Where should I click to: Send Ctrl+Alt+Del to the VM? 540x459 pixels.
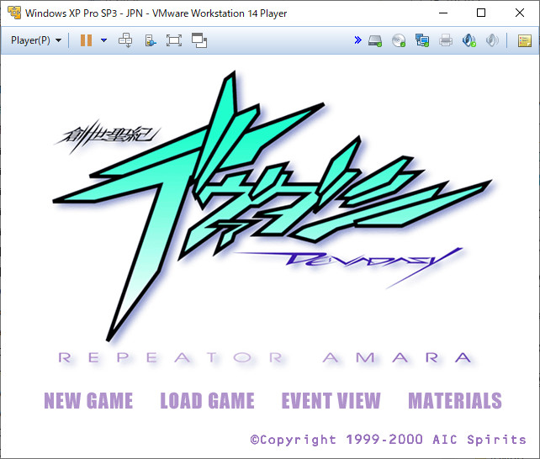tap(125, 40)
